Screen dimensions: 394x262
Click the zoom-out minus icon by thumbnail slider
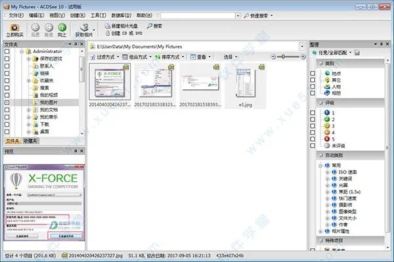point(273,56)
